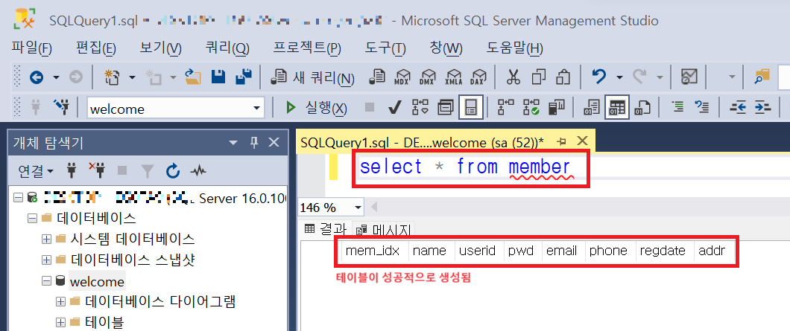Toggle auto-hide pin on 개체 탐색기 panel

tap(253, 143)
